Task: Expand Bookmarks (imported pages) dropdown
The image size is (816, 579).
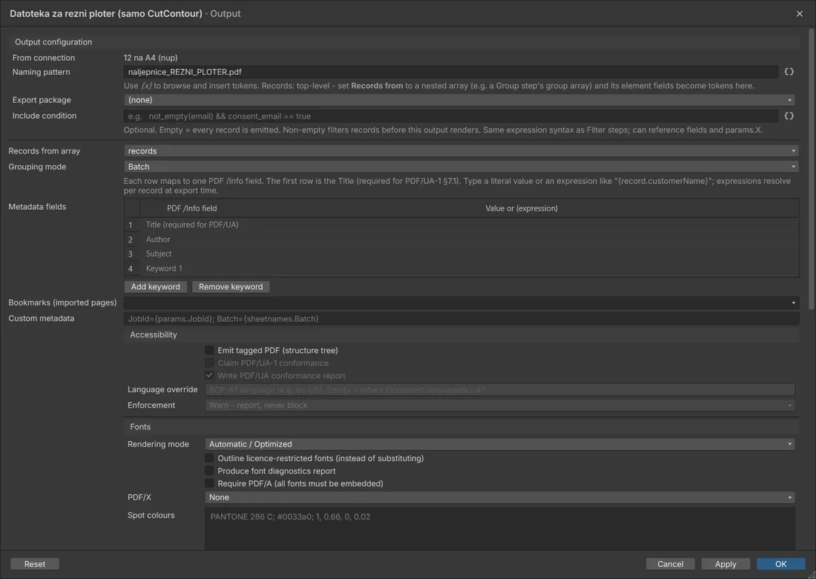Action: pyautogui.click(x=461, y=302)
